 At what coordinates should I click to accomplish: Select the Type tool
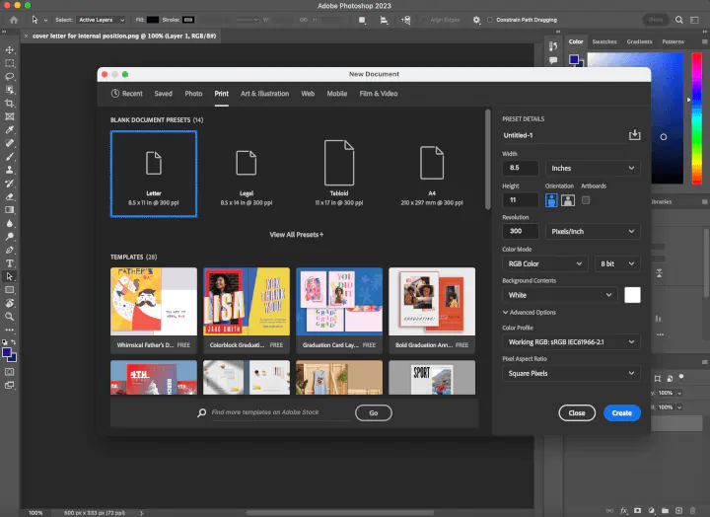tap(10, 263)
